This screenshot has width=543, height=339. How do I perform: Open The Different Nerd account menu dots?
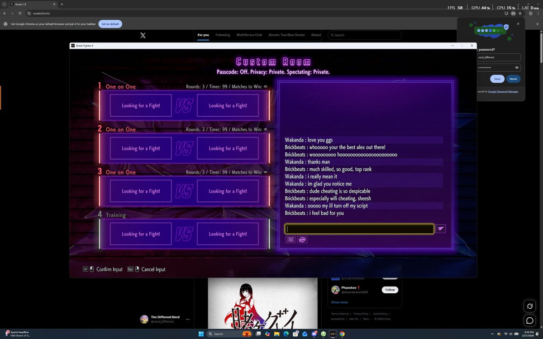(x=188, y=319)
